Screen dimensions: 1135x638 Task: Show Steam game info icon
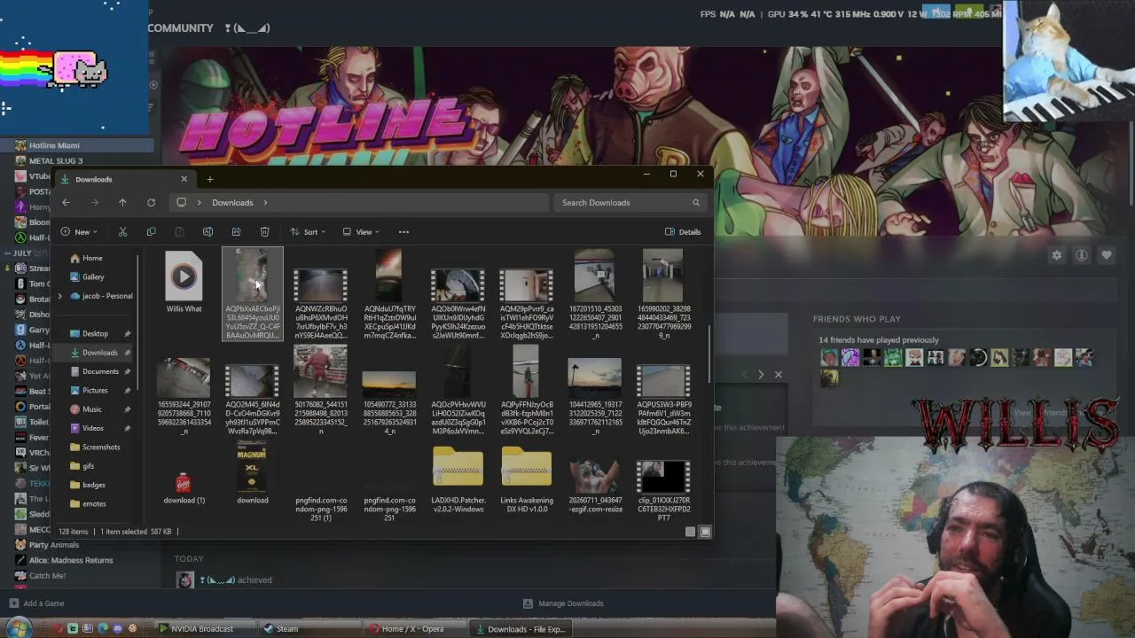coord(1082,255)
